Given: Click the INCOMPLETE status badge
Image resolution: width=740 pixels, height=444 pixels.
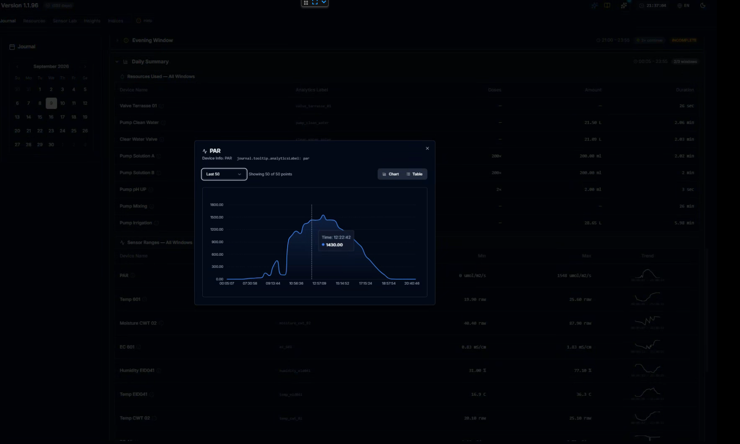Looking at the screenshot, I should click(x=684, y=40).
